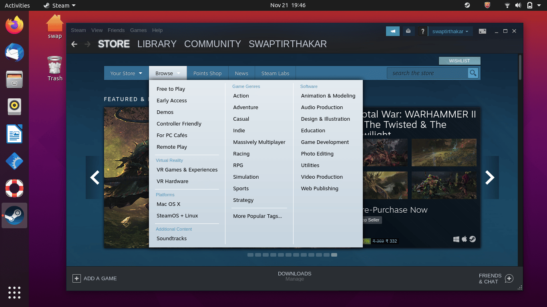Go to the LIBRARY section
The height and width of the screenshot is (307, 547).
(x=157, y=44)
